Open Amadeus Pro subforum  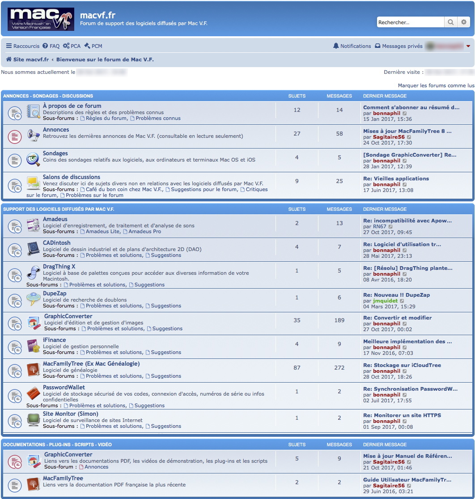(x=142, y=231)
